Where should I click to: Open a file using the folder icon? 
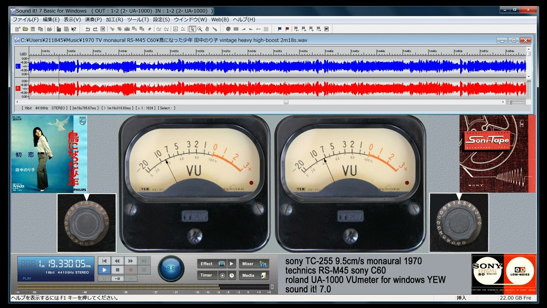click(x=25, y=29)
